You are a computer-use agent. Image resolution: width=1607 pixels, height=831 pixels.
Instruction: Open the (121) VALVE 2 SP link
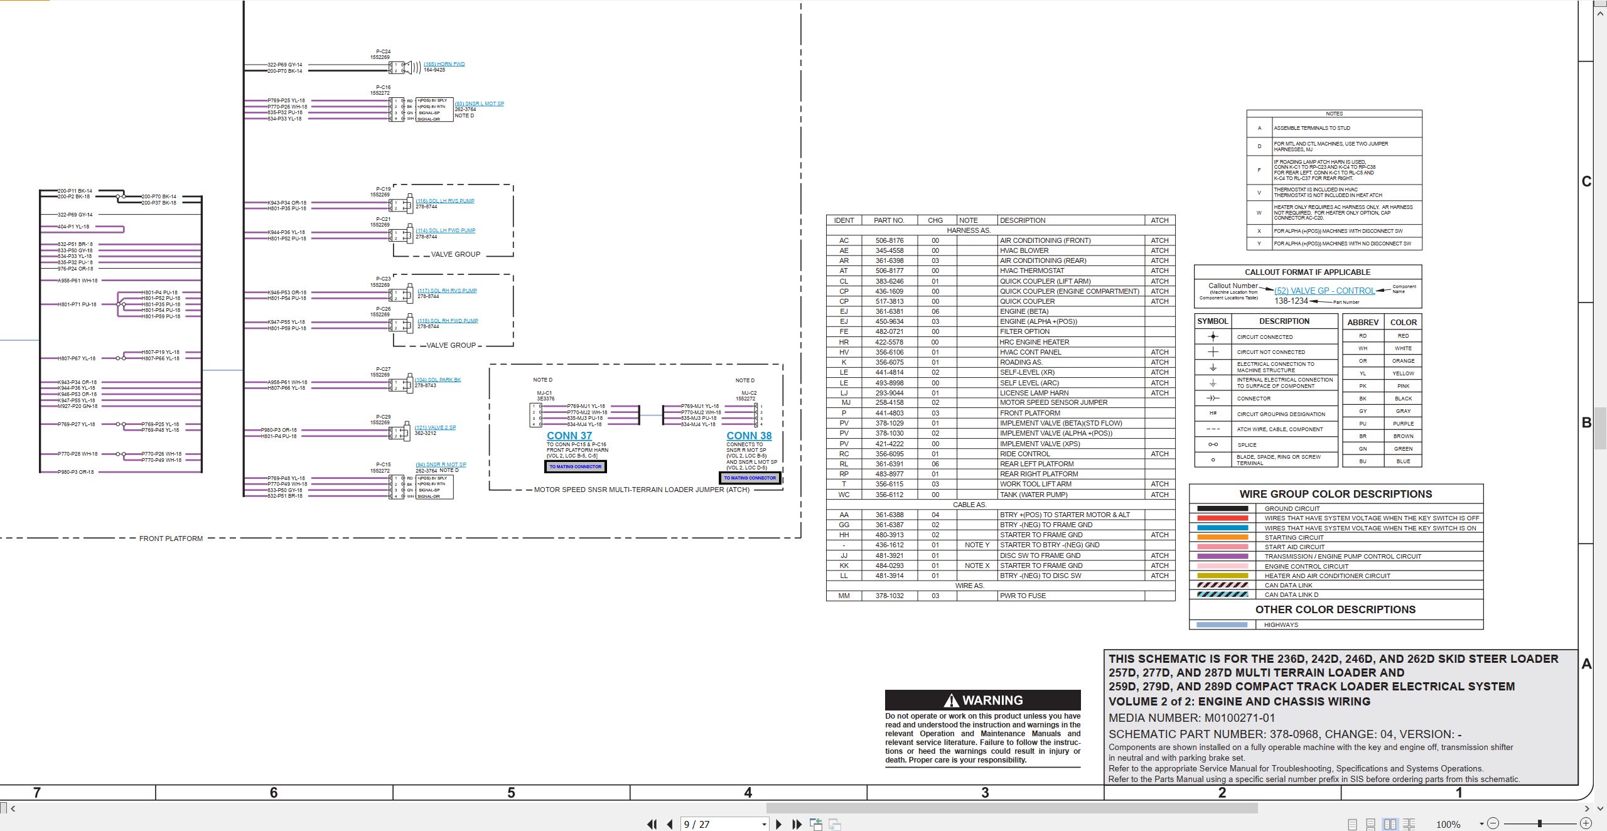[436, 427]
